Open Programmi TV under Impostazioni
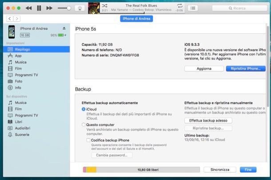The image size is (271, 180). pos(36,75)
